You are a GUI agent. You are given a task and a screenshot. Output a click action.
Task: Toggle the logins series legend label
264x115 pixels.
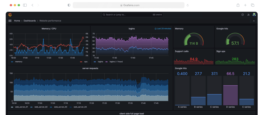pyautogui.click(x=100, y=62)
